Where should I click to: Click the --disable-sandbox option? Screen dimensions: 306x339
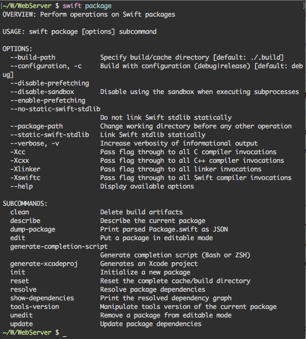pyautogui.click(x=42, y=92)
